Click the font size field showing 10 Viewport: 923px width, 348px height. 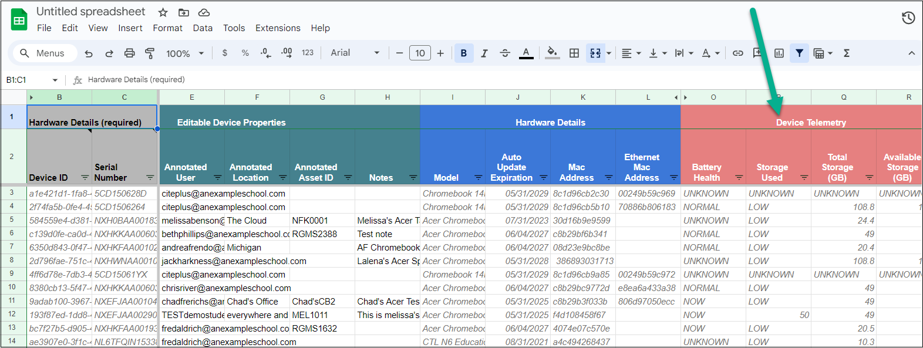pyautogui.click(x=420, y=53)
